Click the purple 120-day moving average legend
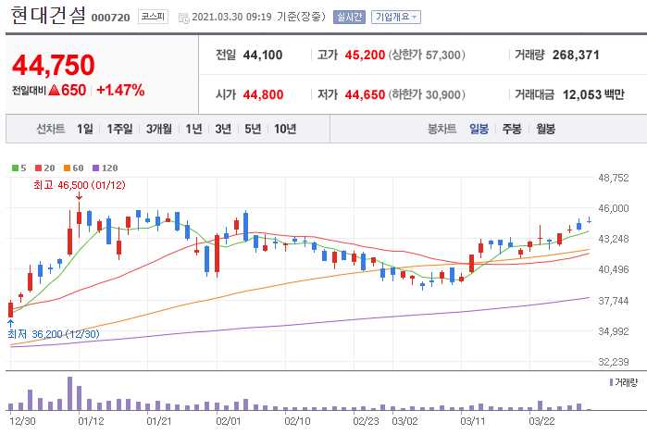Screen dimensions: 647x435 click(x=106, y=168)
